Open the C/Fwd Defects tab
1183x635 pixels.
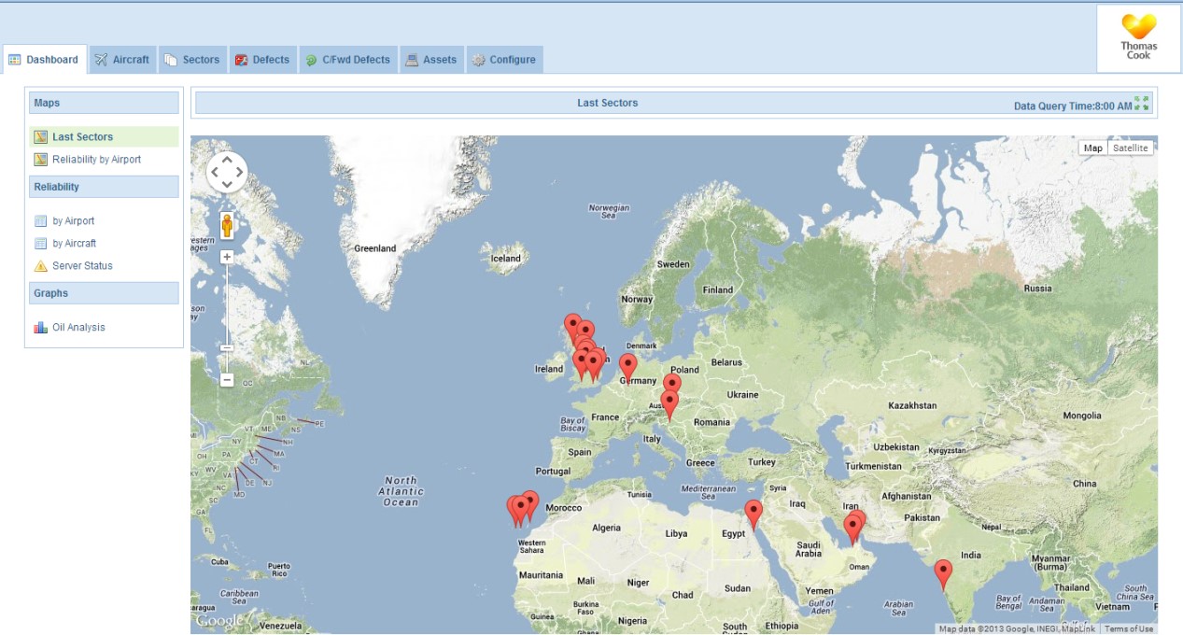point(348,60)
